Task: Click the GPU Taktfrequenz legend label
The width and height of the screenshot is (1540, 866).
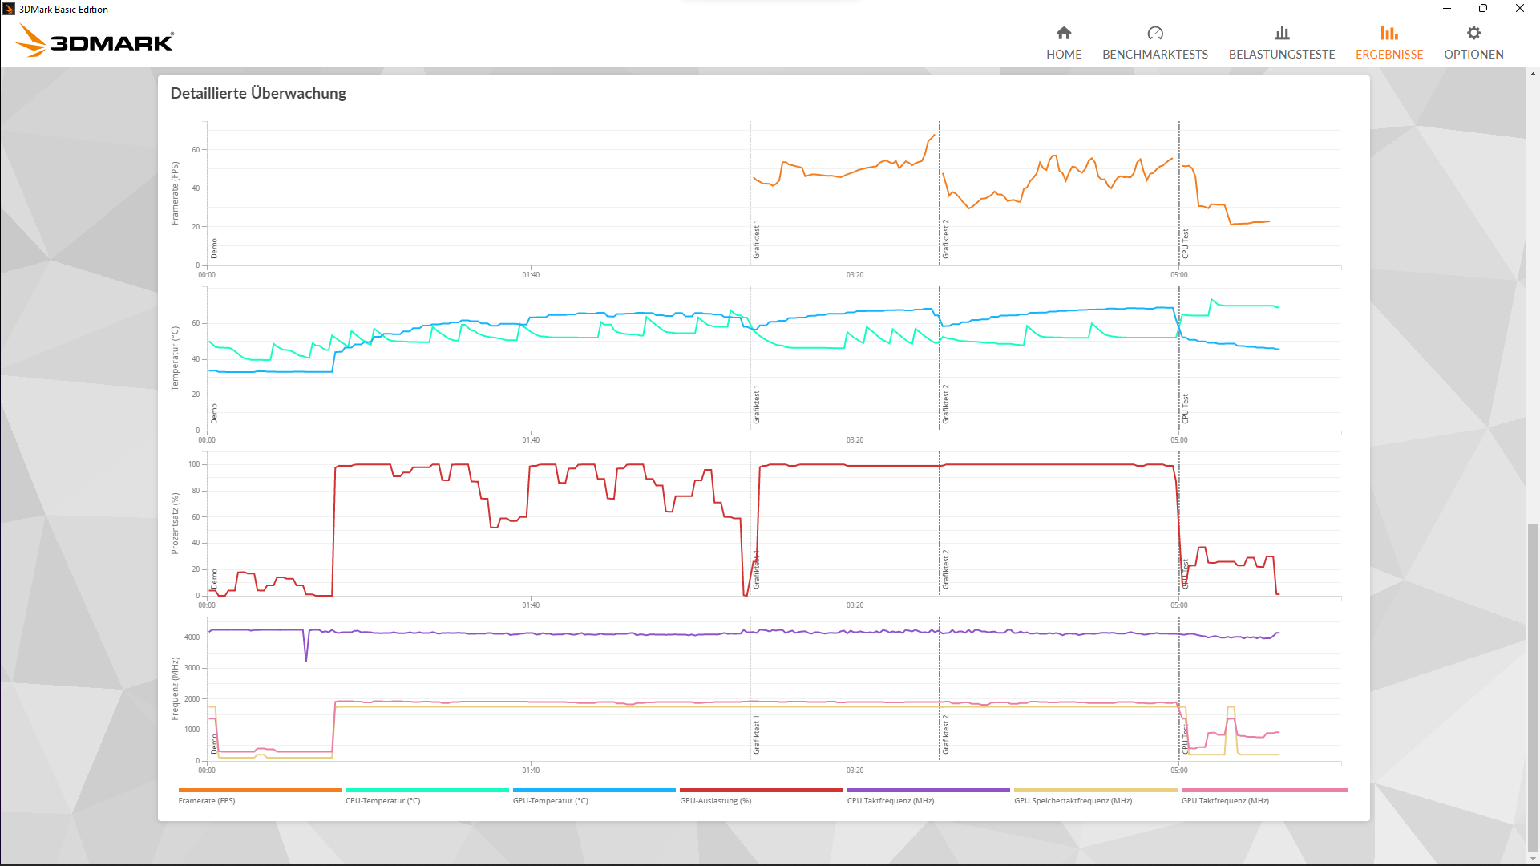Action: (1224, 800)
